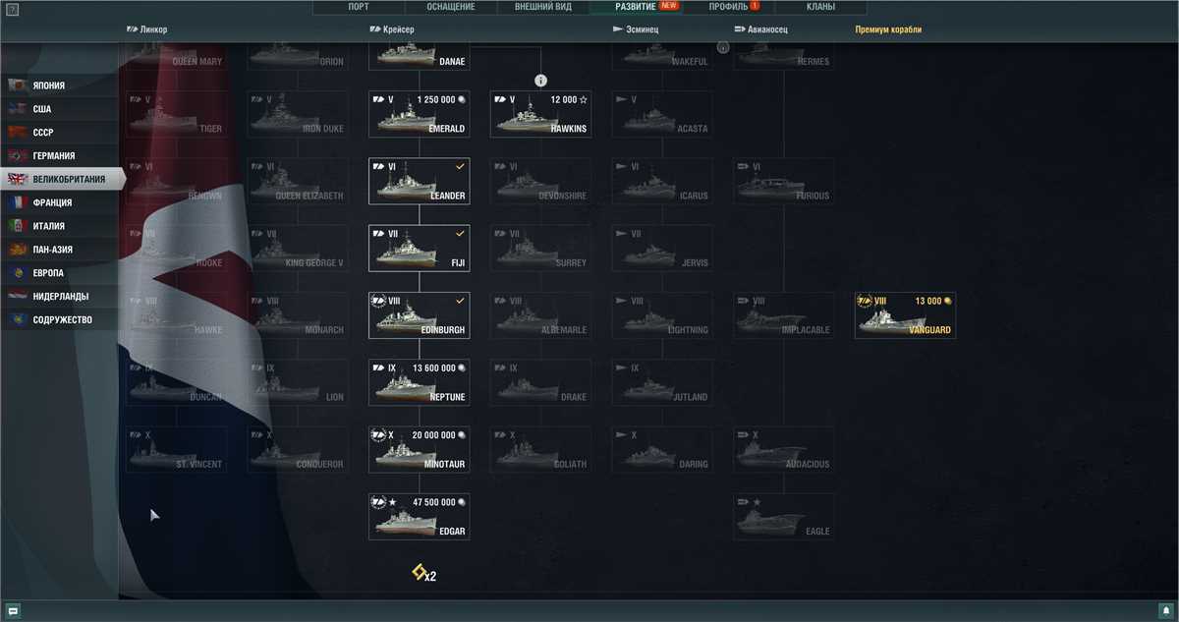Select the Acasta destroyer card

click(662, 114)
